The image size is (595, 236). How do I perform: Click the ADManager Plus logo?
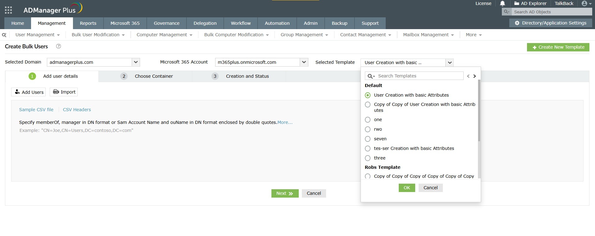tap(53, 9)
